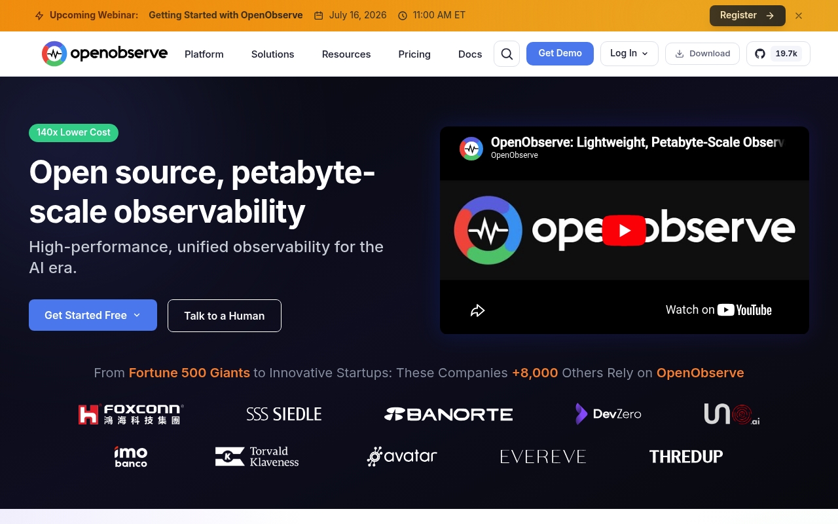Click the share arrow on the video
This screenshot has width=838, height=524.
tap(478, 310)
